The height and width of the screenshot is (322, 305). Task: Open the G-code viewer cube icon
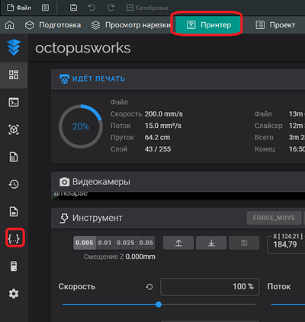[14, 129]
